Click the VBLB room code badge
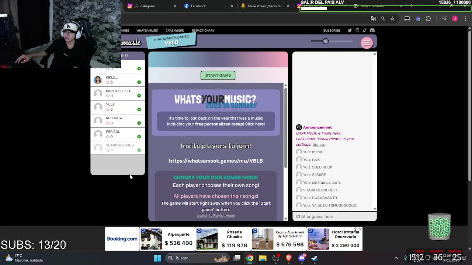The image size is (472, 265). 171,40
